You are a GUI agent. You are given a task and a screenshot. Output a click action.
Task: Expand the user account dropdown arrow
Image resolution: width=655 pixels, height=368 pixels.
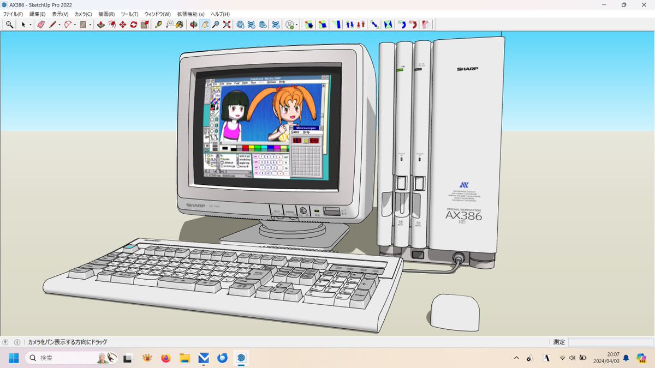point(296,25)
